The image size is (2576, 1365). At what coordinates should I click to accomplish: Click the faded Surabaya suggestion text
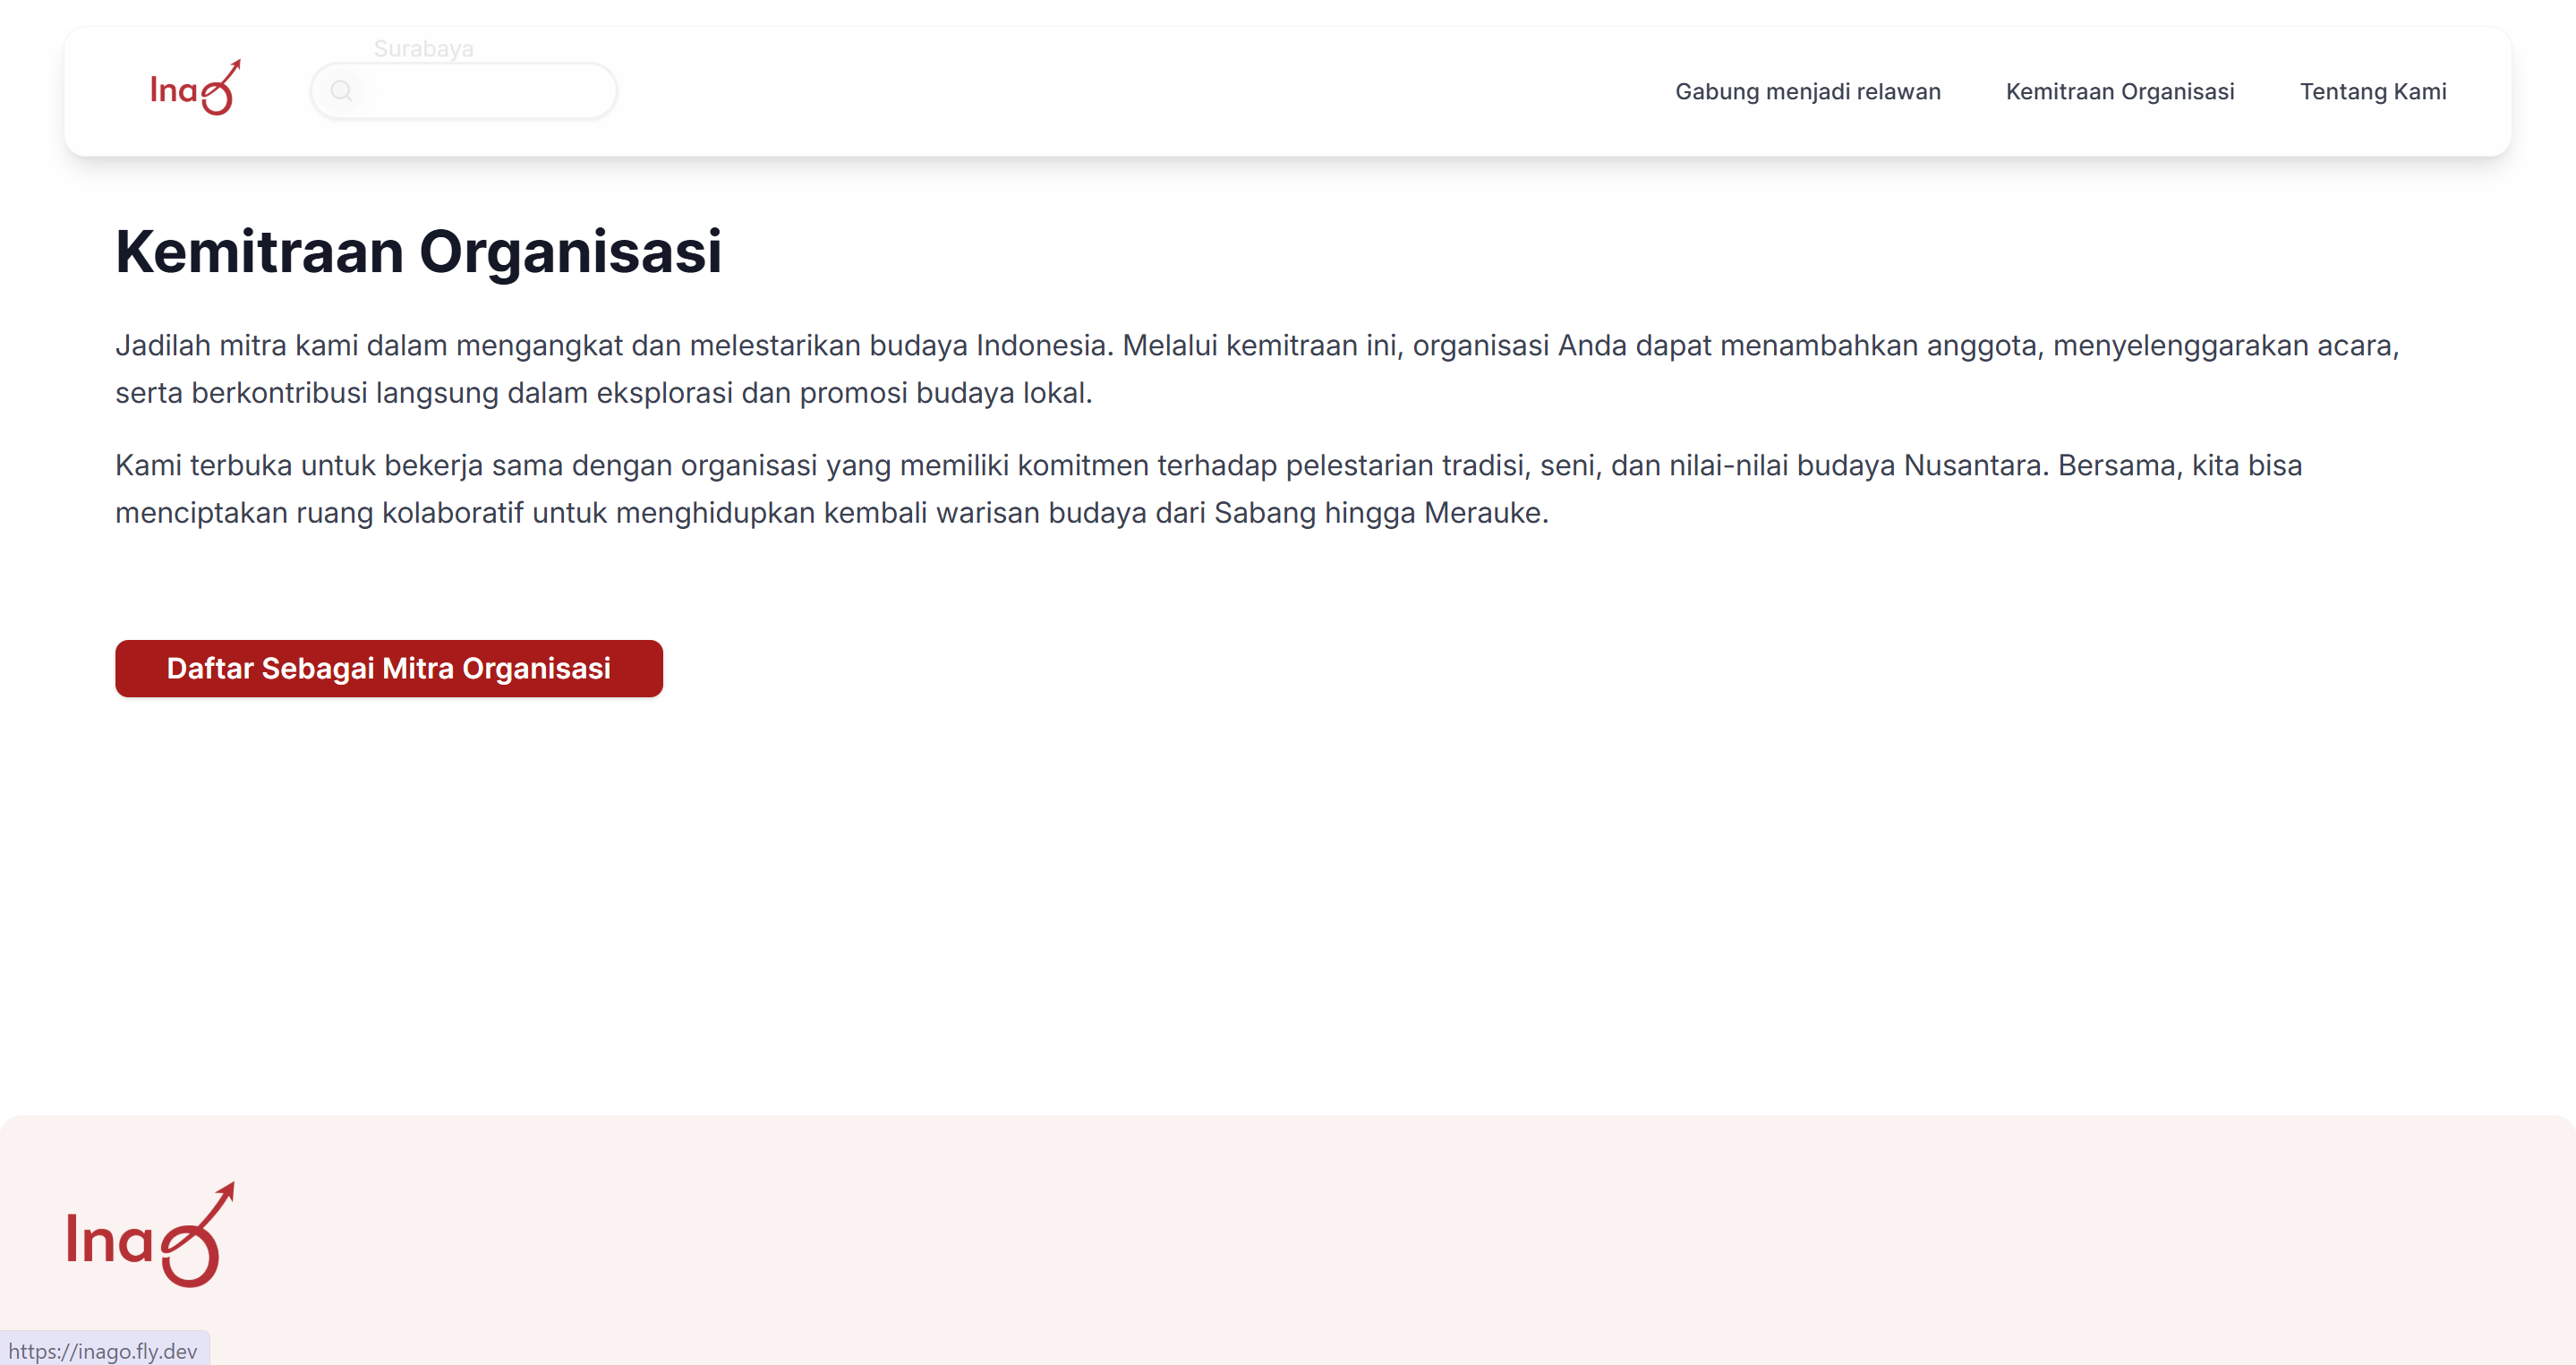pyautogui.click(x=423, y=48)
